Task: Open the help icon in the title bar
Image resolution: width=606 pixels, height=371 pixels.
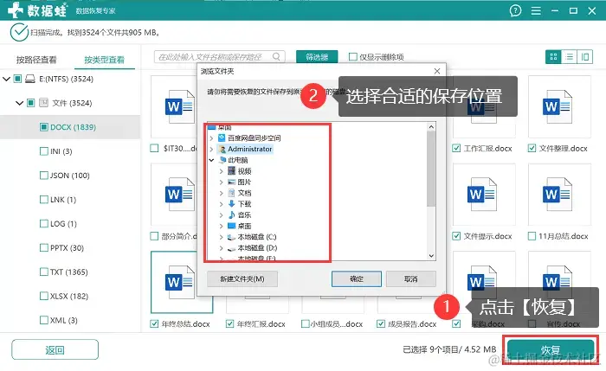Action: 515,10
